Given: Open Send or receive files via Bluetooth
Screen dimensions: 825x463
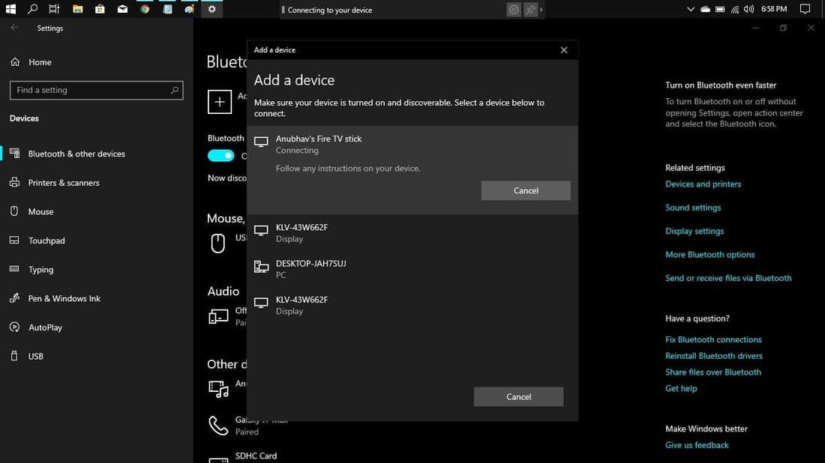Looking at the screenshot, I should pos(728,278).
